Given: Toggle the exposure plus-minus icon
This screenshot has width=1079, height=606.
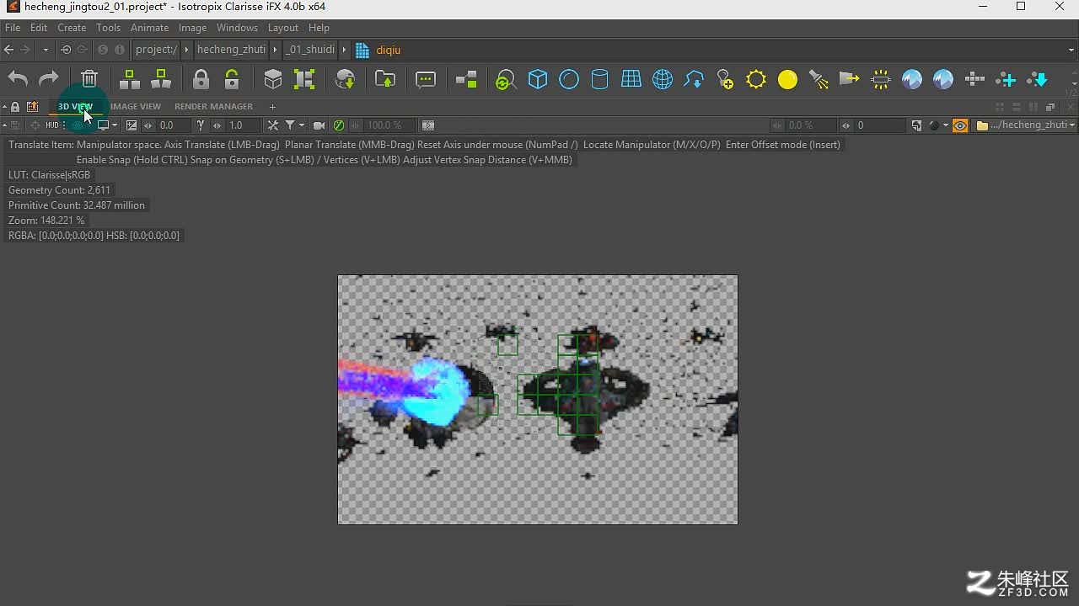Looking at the screenshot, I should coord(132,125).
